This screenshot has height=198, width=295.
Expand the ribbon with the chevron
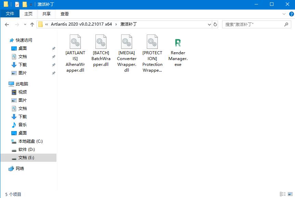[284, 14]
